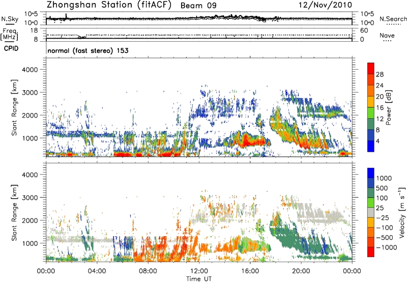Image resolution: width=407 pixels, height=282 pixels.
Task: Click the '100' velocity colorbar label
Action: (382, 198)
